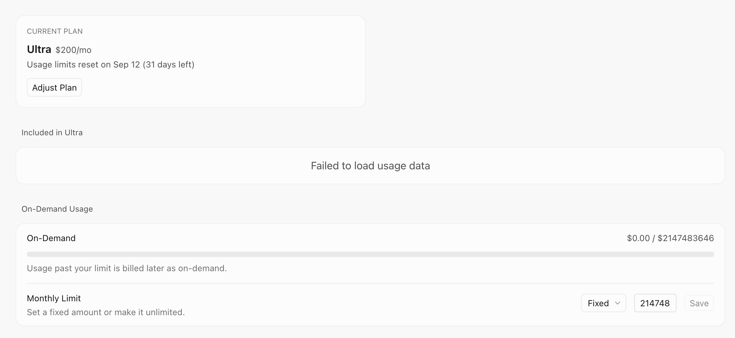Screen dimensions: 735x338
Task: Click the set a fixed amount description
Action: click(x=106, y=312)
